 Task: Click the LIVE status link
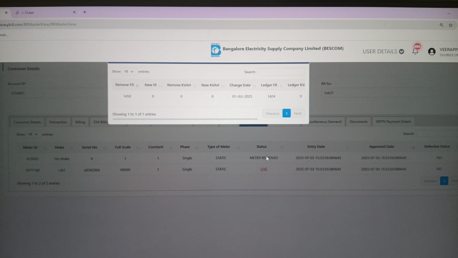264,169
